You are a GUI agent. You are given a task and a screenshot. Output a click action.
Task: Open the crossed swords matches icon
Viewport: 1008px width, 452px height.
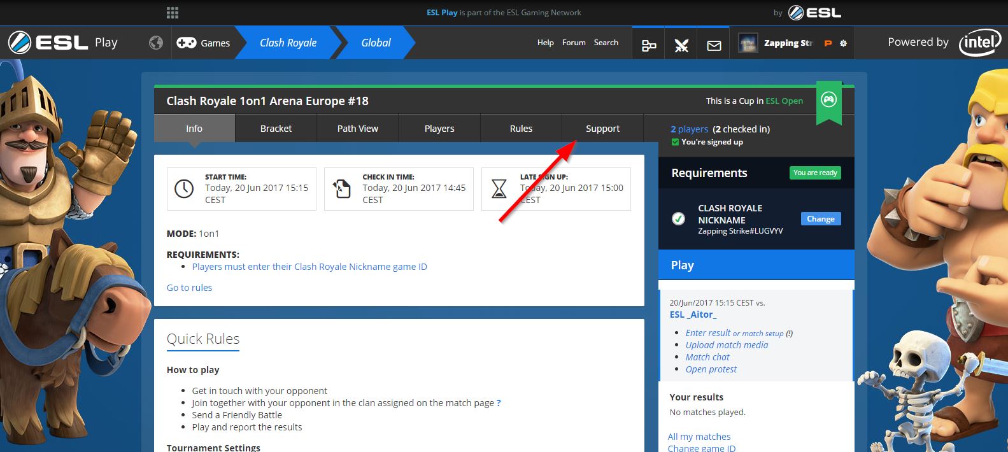coord(681,45)
